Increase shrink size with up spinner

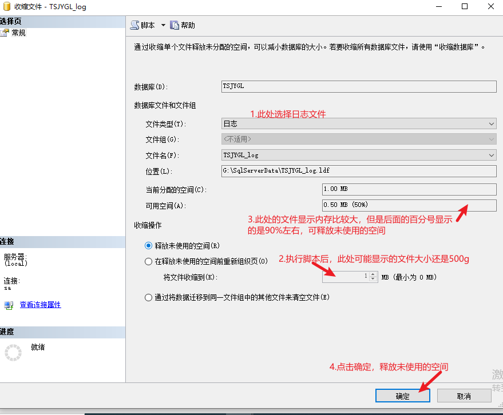[x=373, y=274]
